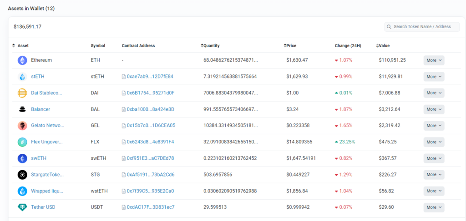This screenshot has width=466, height=221.
Task: Open the Gelato Network asset link
Action: 47,125
